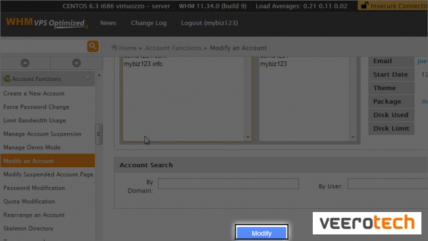Click the orange search magnifier icon
Image resolution: width=428 pixels, height=241 pixels.
tap(93, 46)
